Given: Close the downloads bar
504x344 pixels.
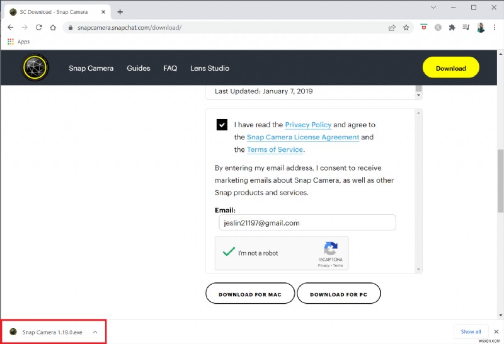Looking at the screenshot, I should tap(496, 332).
